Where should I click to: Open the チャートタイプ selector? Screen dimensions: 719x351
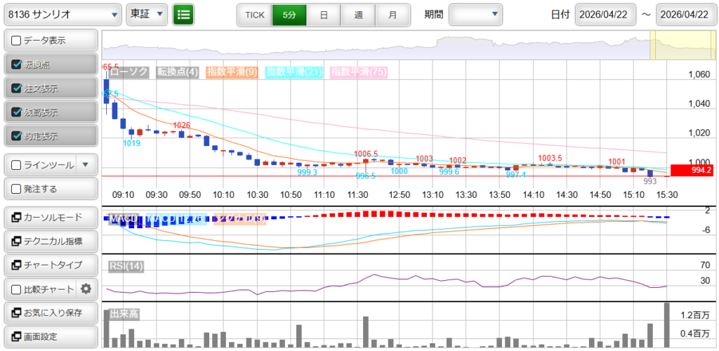[x=50, y=265]
